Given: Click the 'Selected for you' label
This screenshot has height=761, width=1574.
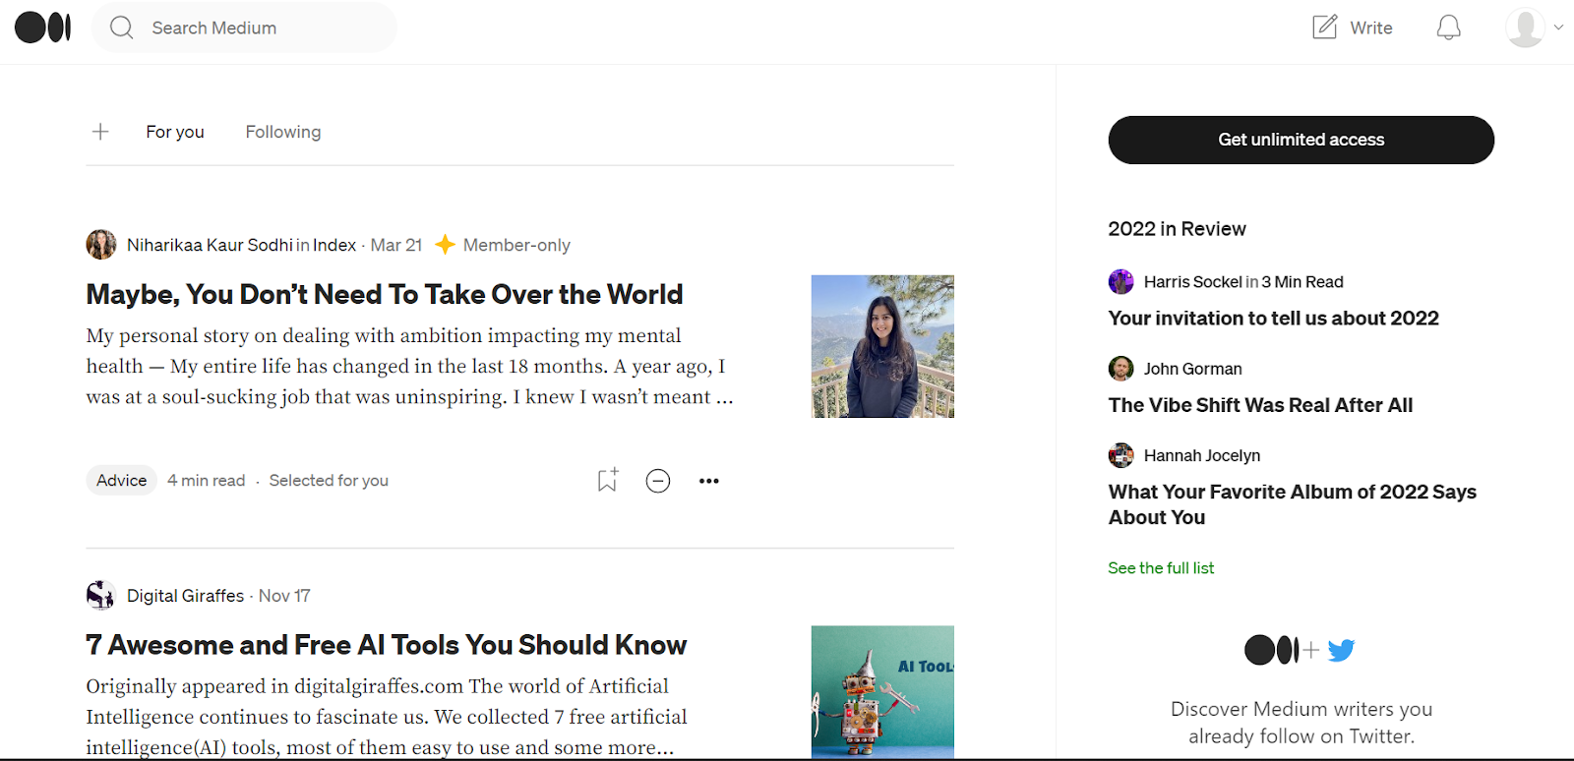Looking at the screenshot, I should click(x=329, y=480).
